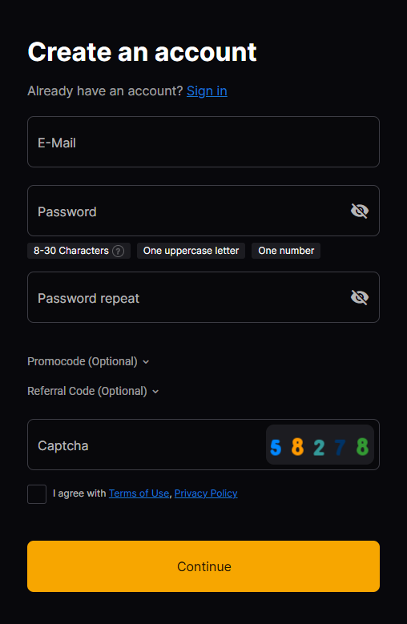Expand the Referral Code (Optional) section
This screenshot has height=624, width=407.
[x=93, y=391]
